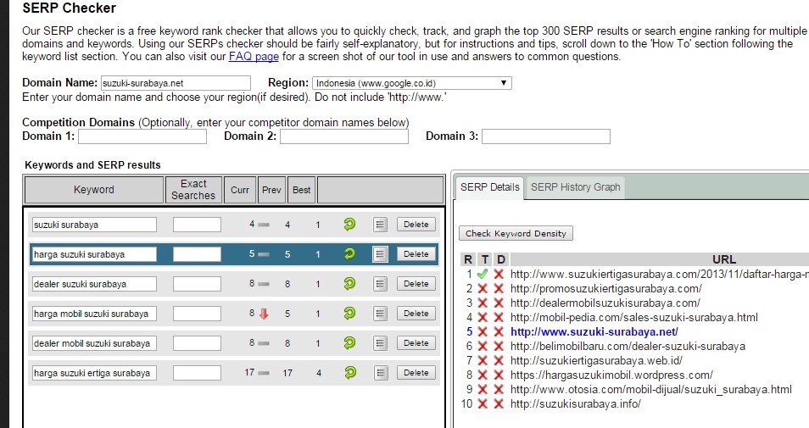Click the D column red X for result 1
Viewport: 809px width, 428px height.
499,275
